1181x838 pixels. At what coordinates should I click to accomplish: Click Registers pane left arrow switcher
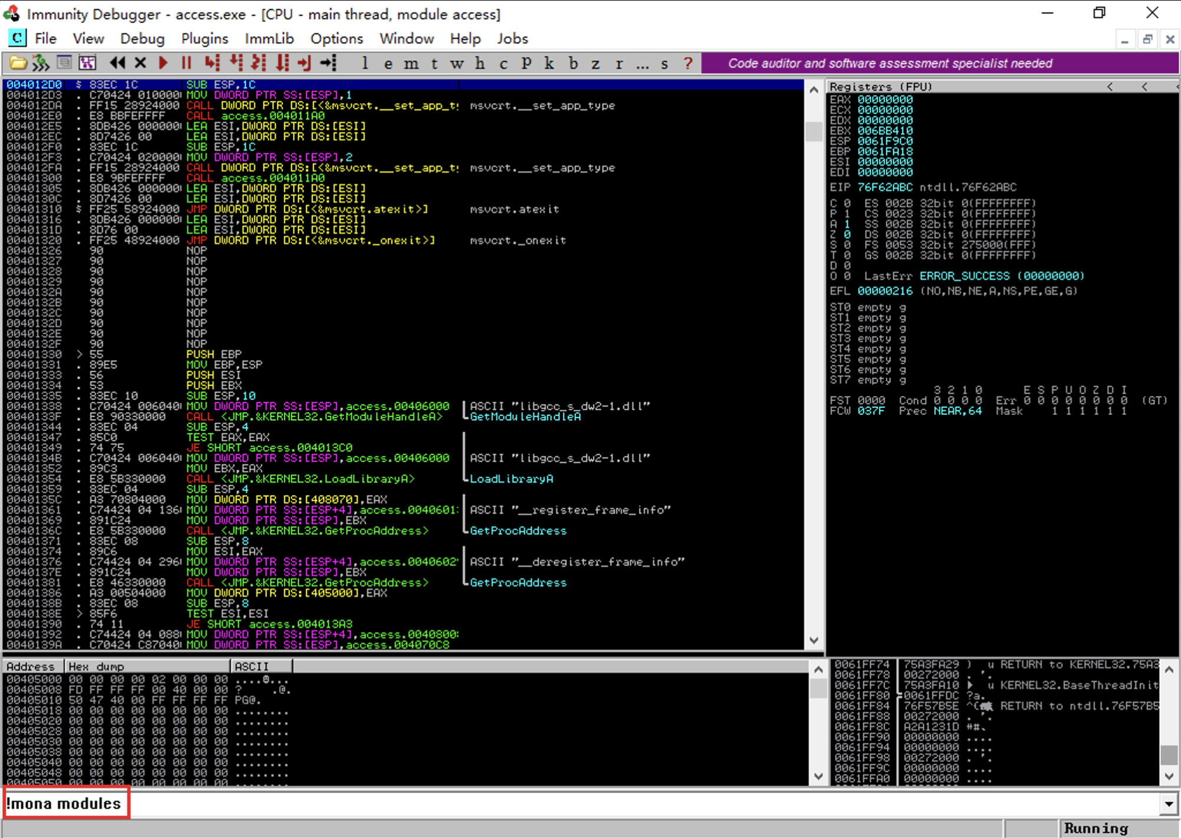click(x=1110, y=87)
